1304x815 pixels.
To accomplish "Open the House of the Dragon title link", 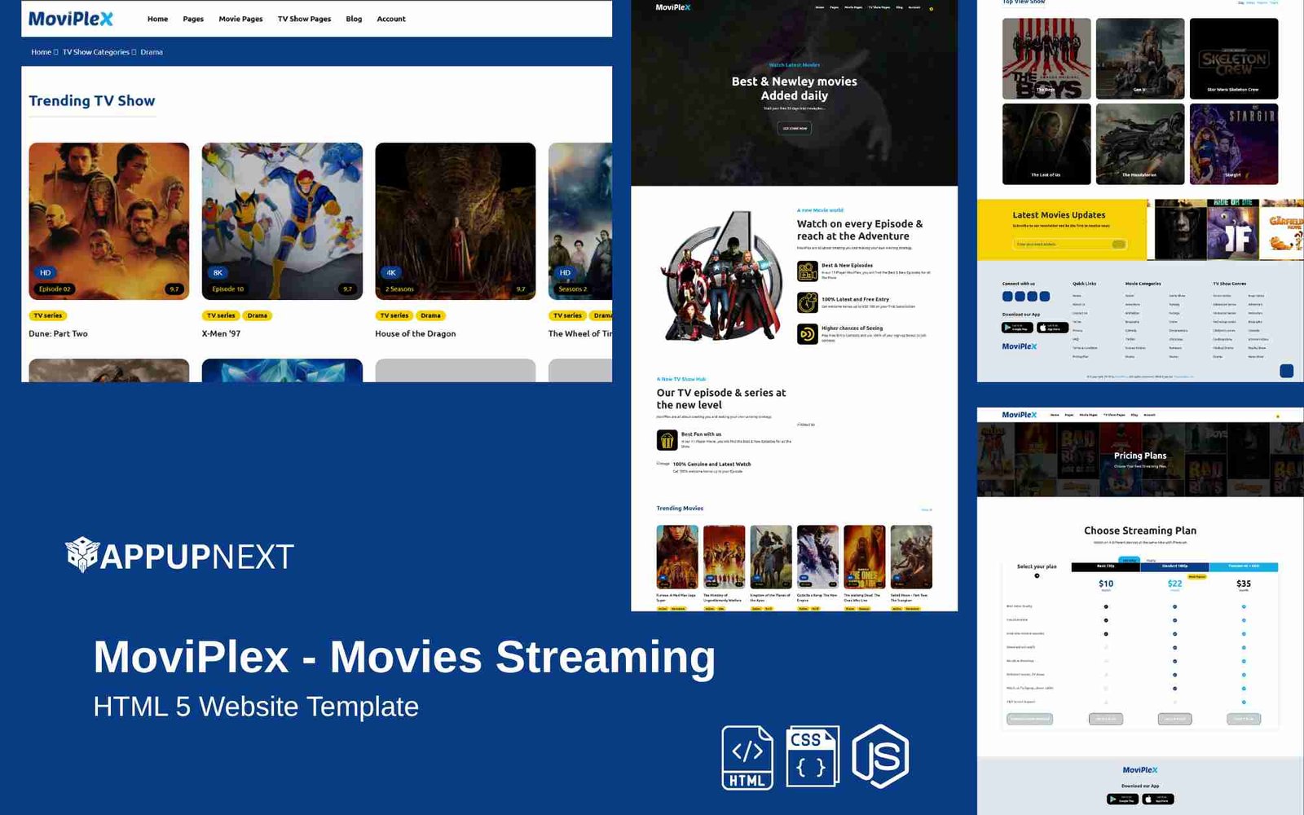I will (x=416, y=333).
